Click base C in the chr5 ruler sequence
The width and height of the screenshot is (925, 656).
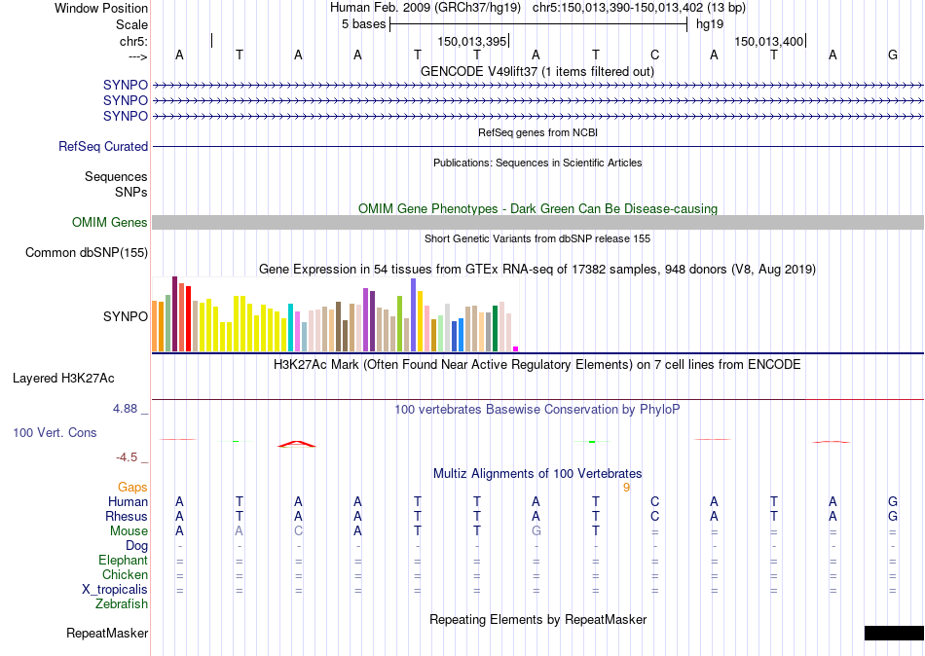click(x=654, y=55)
